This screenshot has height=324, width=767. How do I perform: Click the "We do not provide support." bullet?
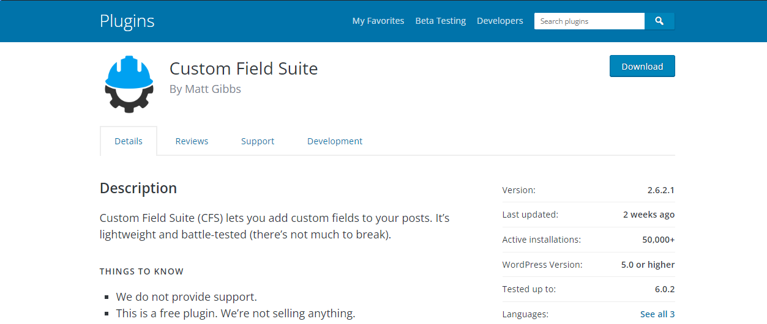coord(187,297)
